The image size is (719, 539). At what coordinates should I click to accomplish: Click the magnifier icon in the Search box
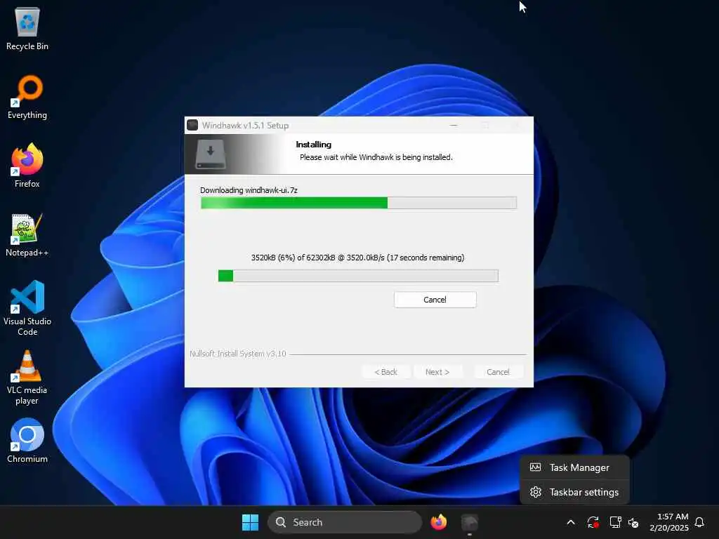281,522
